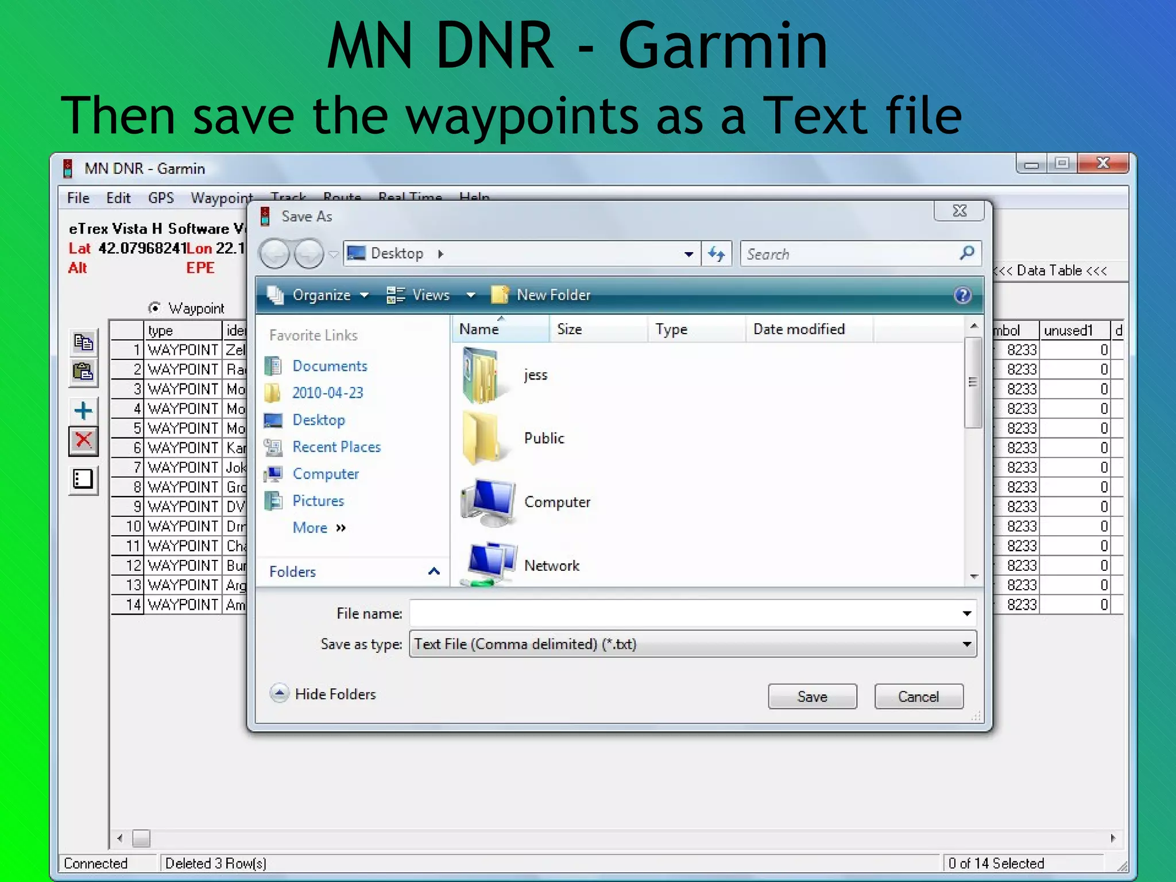
Task: Sort by Type column header
Action: point(697,329)
